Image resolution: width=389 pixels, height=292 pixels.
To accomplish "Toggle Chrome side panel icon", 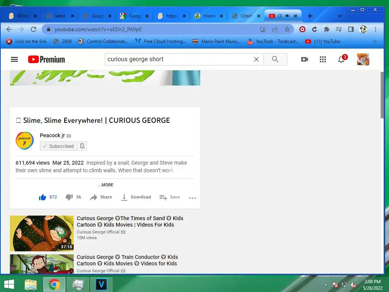I will pyautogui.click(x=351, y=29).
